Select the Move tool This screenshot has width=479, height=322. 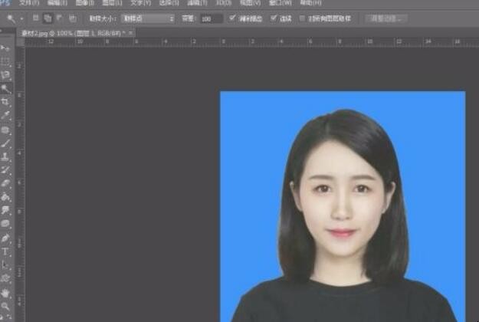tap(5, 48)
